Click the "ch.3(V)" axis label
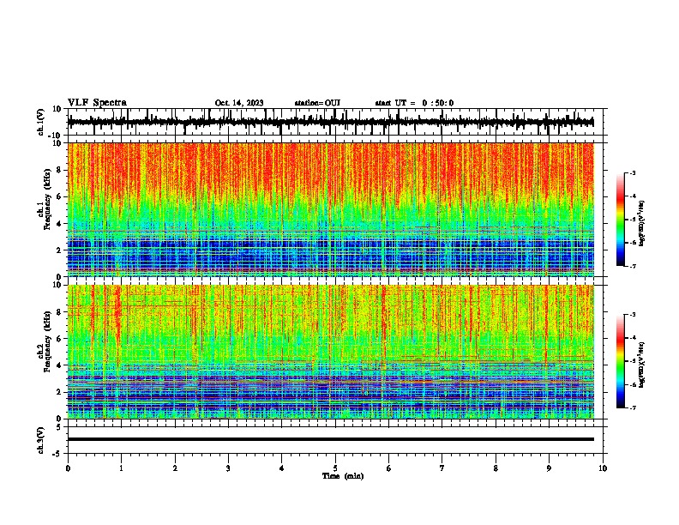Image resolution: width=679 pixels, height=525 pixels. point(41,441)
